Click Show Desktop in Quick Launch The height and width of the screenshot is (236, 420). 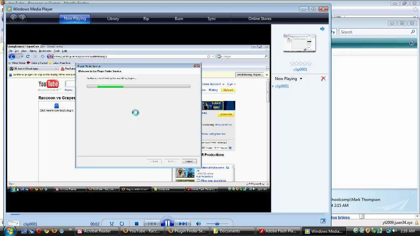tap(24, 231)
